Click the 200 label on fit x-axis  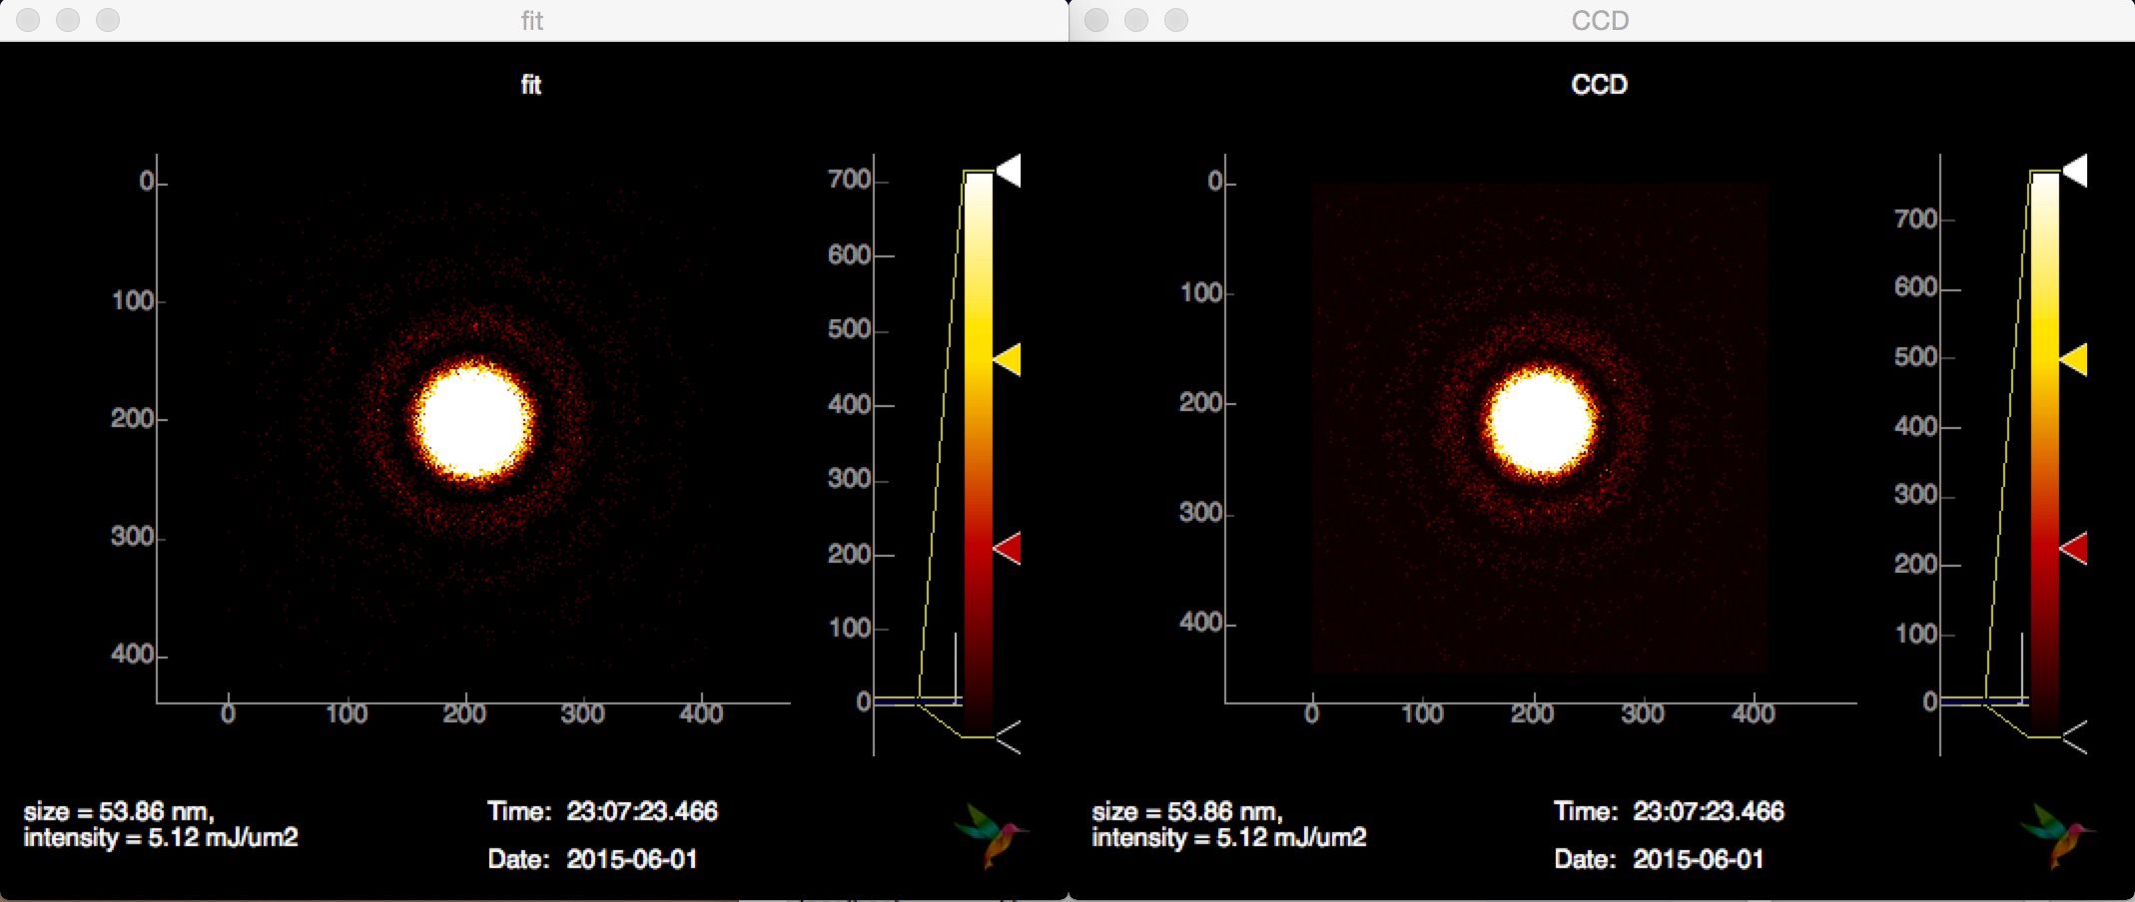[x=464, y=714]
